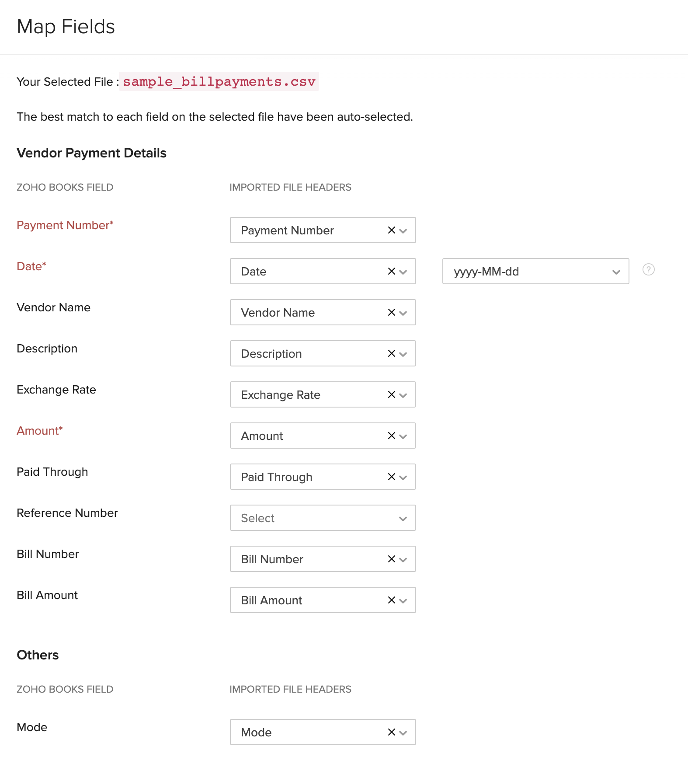
Task: Remove the Vendor Name mapping selection
Action: 391,312
